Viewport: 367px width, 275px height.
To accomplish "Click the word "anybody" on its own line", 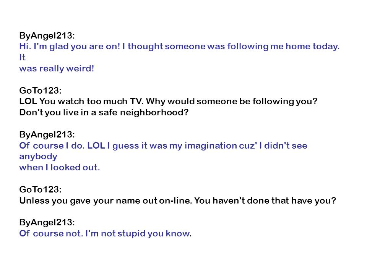I will coord(38,157).
